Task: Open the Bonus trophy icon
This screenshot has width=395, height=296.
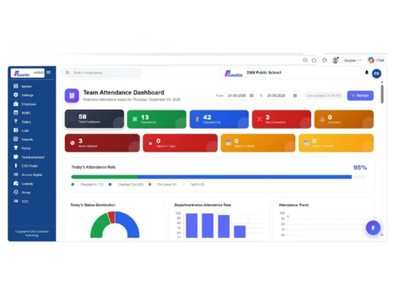Action: tap(16, 148)
